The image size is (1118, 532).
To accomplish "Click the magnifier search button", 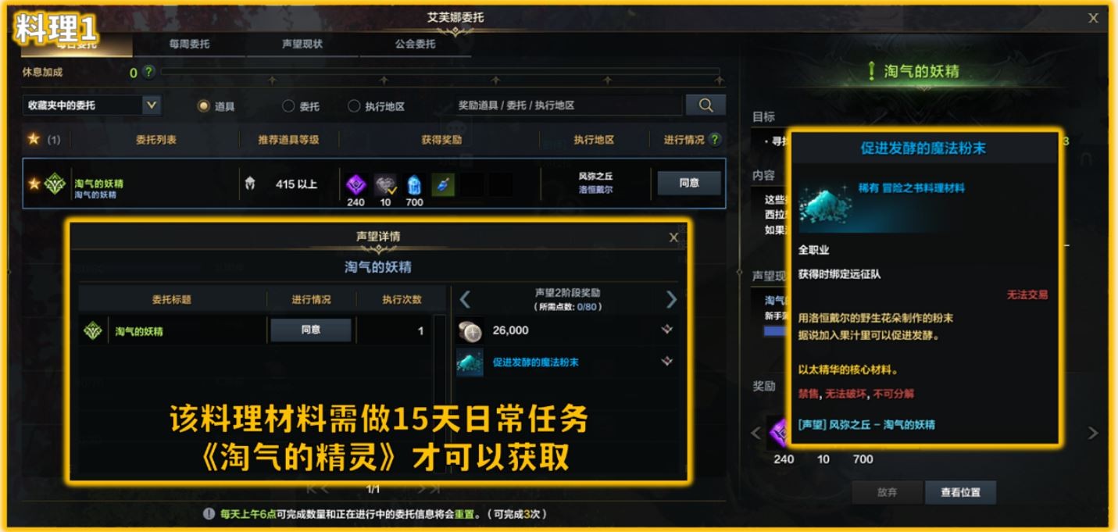I will click(705, 105).
